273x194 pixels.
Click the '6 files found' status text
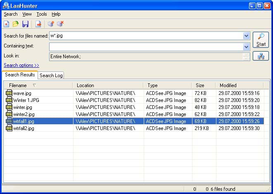(223, 189)
